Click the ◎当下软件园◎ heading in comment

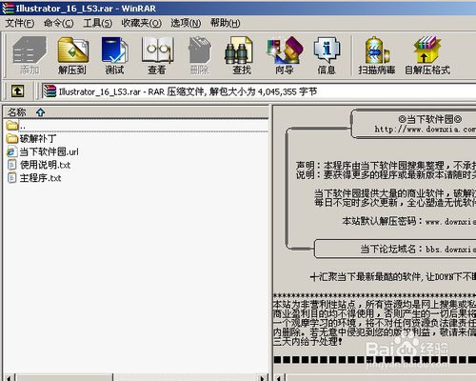click(430, 119)
